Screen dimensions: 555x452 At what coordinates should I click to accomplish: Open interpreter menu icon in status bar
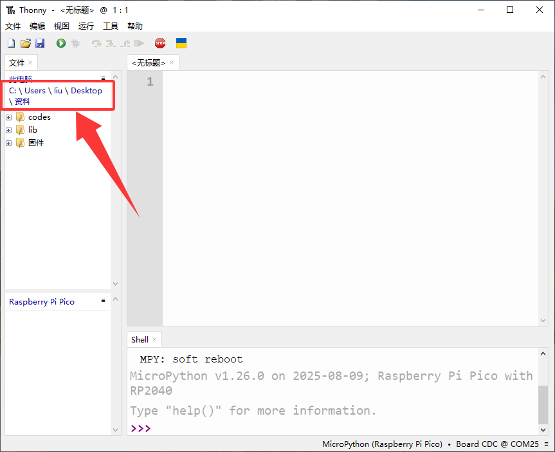(x=546, y=444)
